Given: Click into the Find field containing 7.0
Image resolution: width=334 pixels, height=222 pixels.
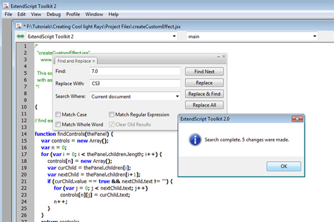Looking at the screenshot, I should pos(135,71).
